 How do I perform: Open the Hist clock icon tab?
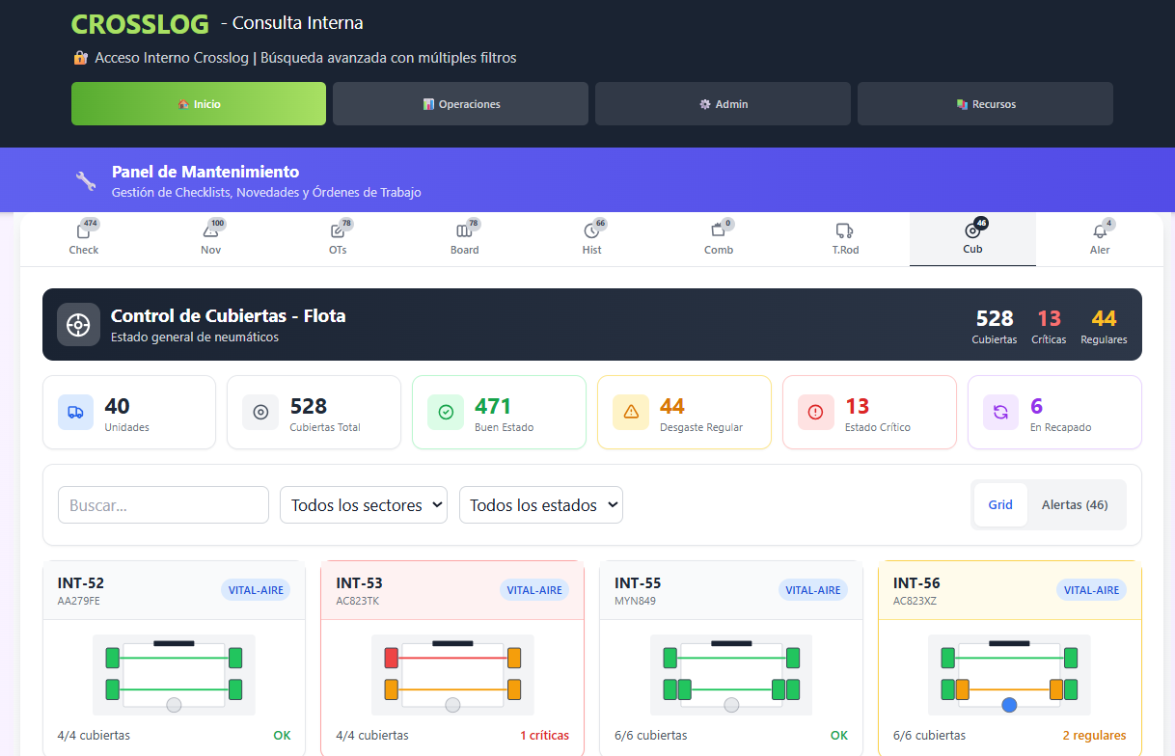point(591,231)
